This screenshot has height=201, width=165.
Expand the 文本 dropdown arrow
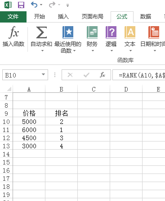click(130, 51)
